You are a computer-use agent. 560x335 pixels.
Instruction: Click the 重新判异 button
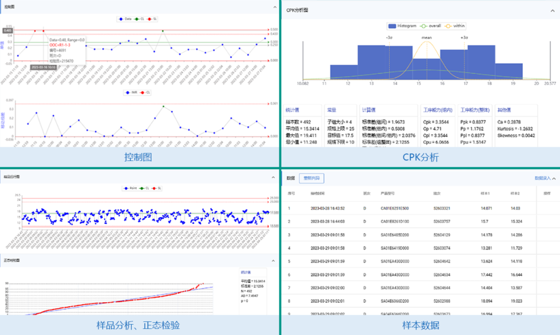click(311, 178)
